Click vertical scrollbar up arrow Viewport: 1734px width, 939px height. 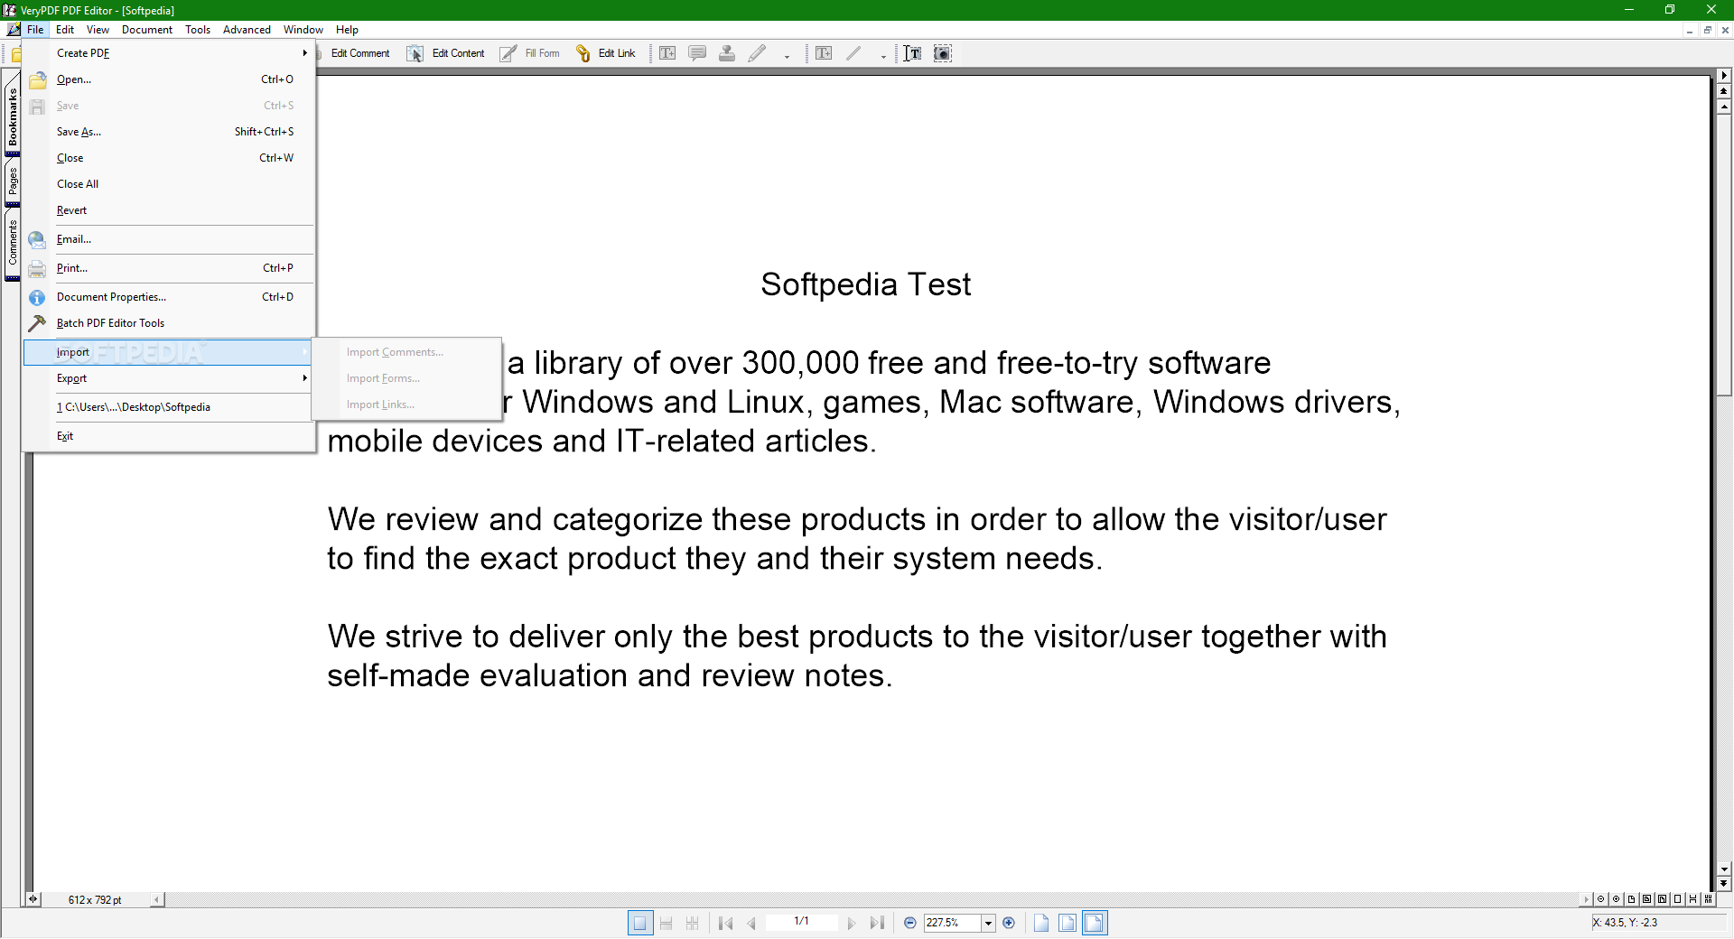coord(1724,107)
